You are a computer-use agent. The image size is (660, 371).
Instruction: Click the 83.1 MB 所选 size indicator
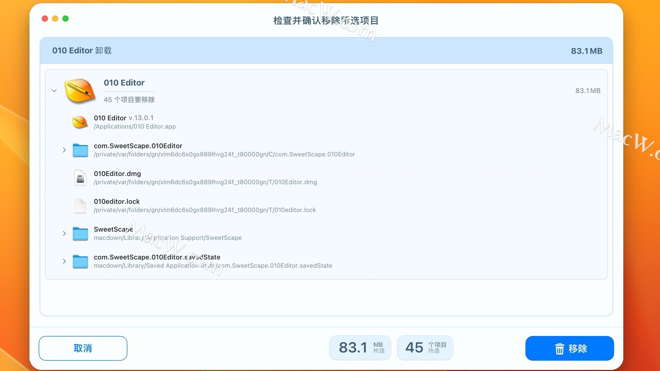click(x=360, y=348)
